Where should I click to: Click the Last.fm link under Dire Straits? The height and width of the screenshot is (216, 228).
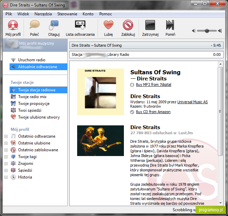pos(186,133)
